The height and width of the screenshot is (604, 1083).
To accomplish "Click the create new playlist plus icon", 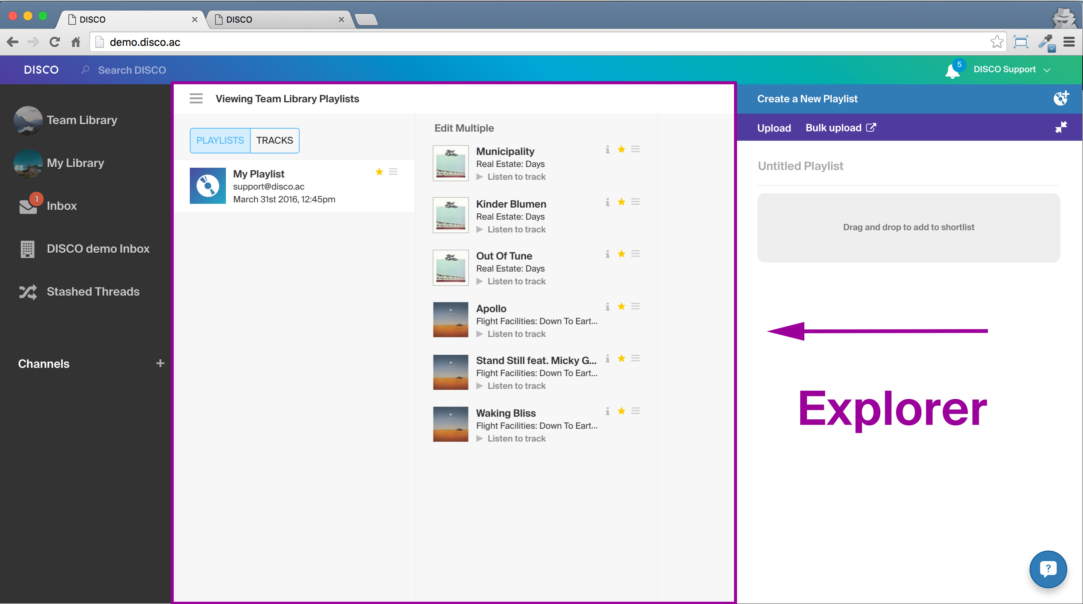I will click(1060, 99).
